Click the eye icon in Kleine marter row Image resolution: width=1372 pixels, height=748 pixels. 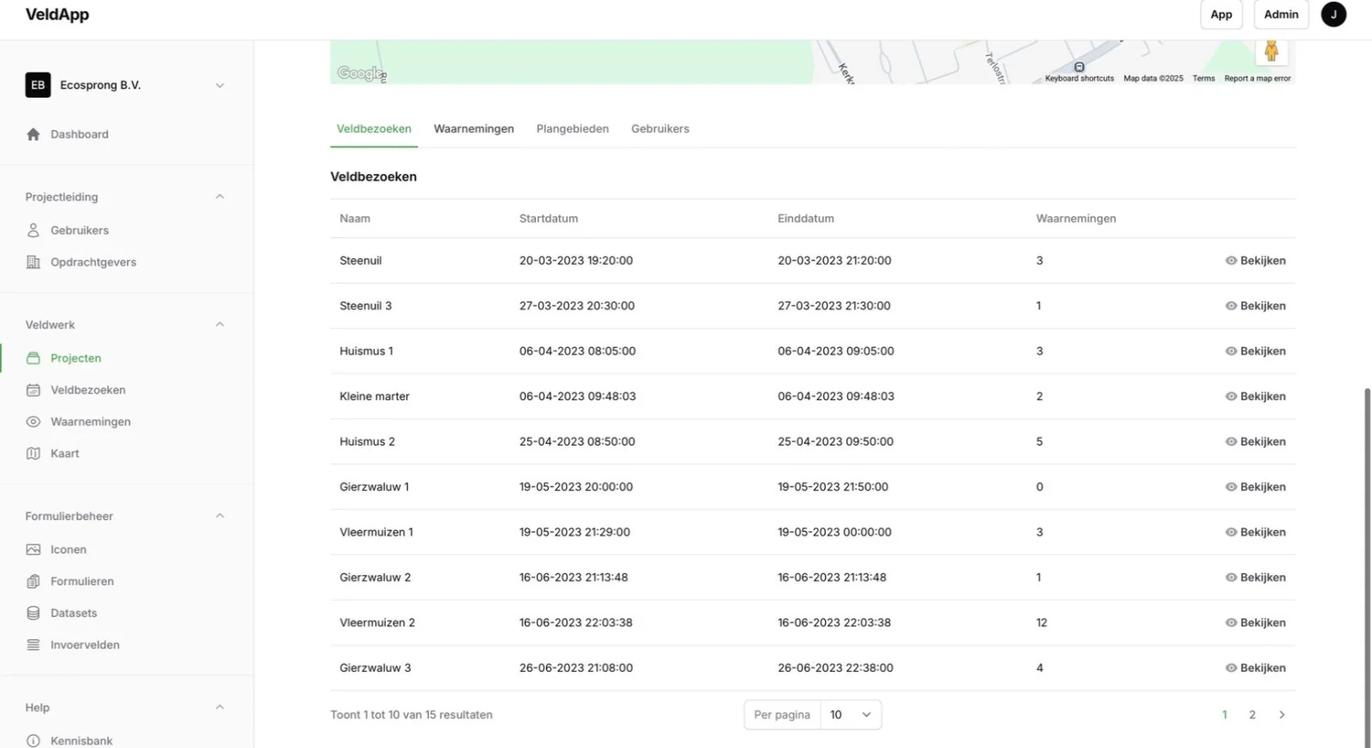[1231, 397]
